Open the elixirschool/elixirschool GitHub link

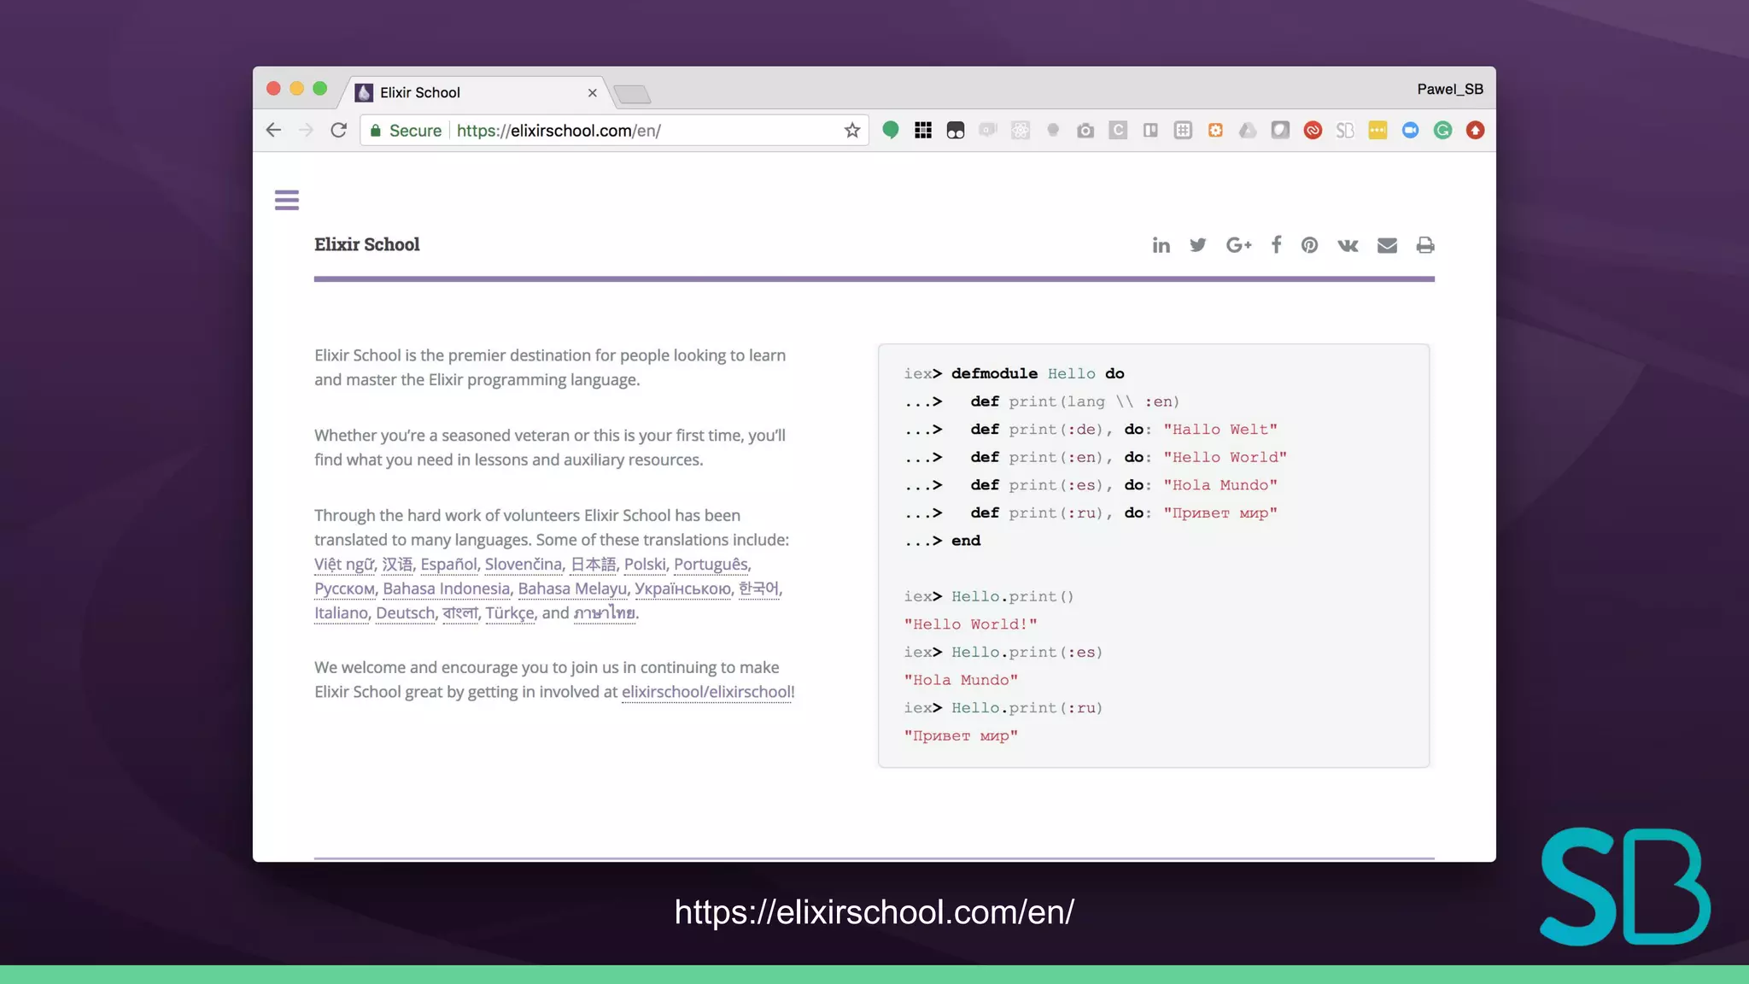pos(706,692)
